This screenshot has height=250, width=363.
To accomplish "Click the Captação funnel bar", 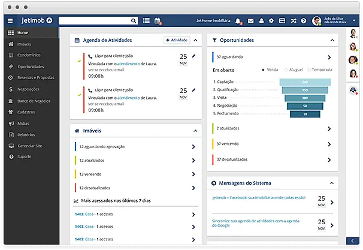I will tap(304, 82).
